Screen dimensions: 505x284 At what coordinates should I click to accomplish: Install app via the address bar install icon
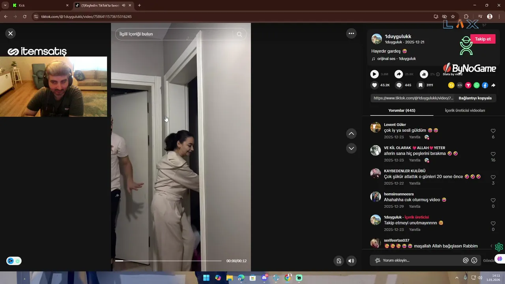click(436, 17)
